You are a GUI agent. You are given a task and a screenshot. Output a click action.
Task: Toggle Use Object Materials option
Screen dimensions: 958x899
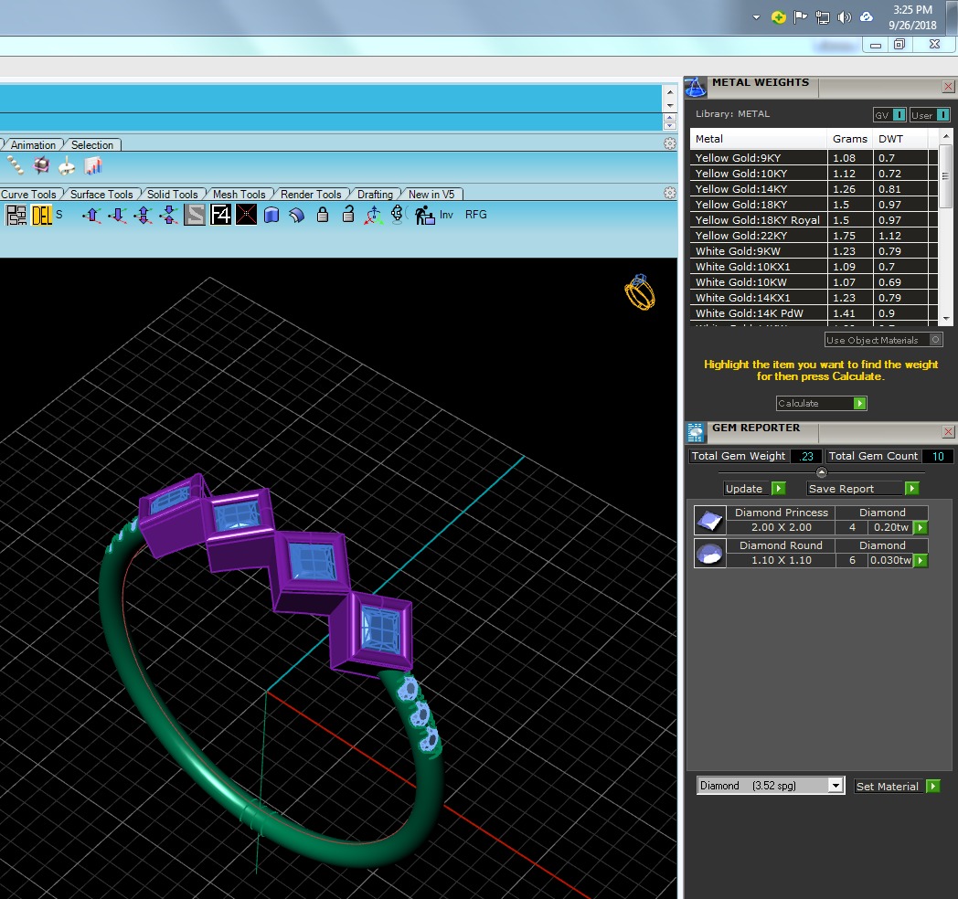click(883, 340)
